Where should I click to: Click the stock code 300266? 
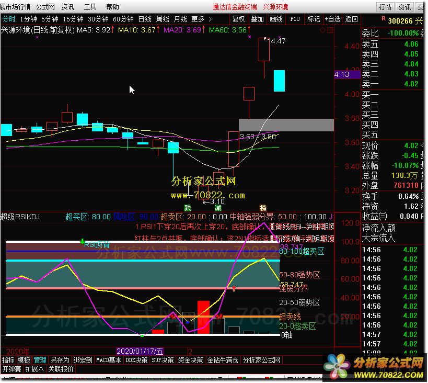click(400, 21)
